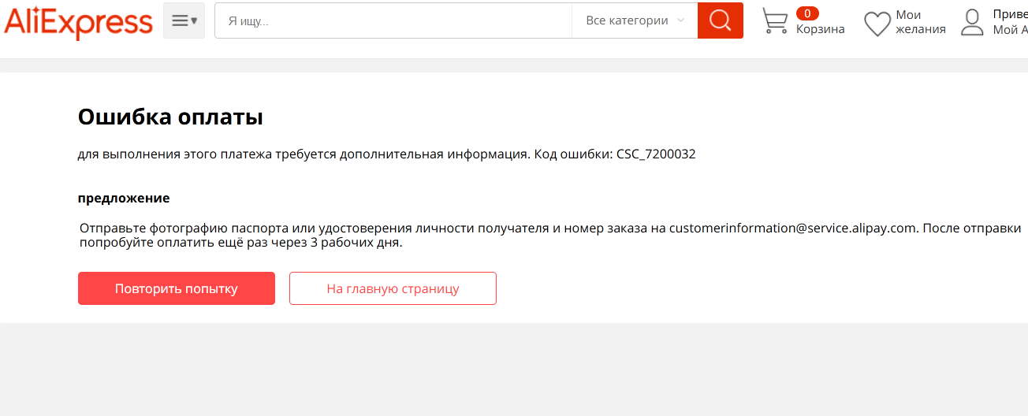Click the "Ошибка оплаты" heading
This screenshot has height=416, width=1028.
coord(170,117)
